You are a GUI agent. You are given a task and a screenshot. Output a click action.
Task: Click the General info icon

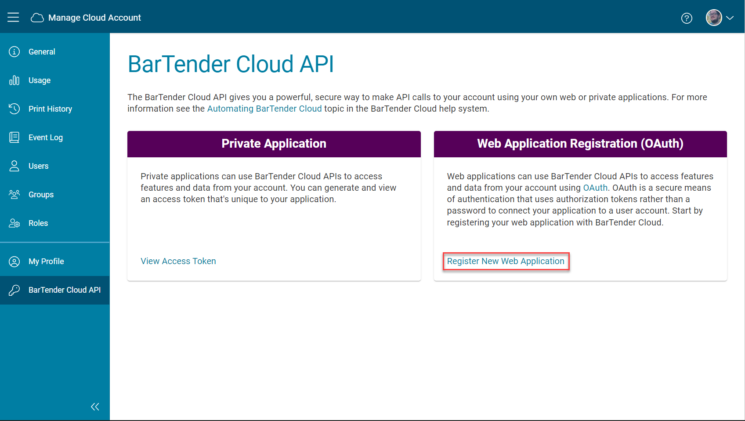(14, 52)
